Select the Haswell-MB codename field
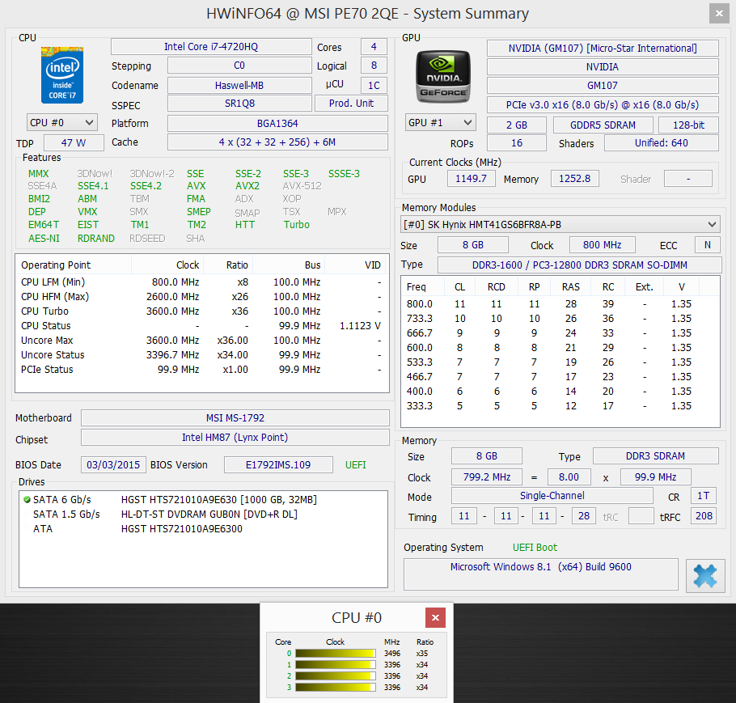This screenshot has width=736, height=703. [x=239, y=86]
